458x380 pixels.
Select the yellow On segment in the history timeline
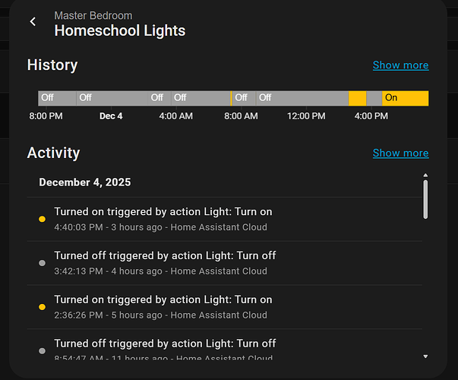[405, 98]
